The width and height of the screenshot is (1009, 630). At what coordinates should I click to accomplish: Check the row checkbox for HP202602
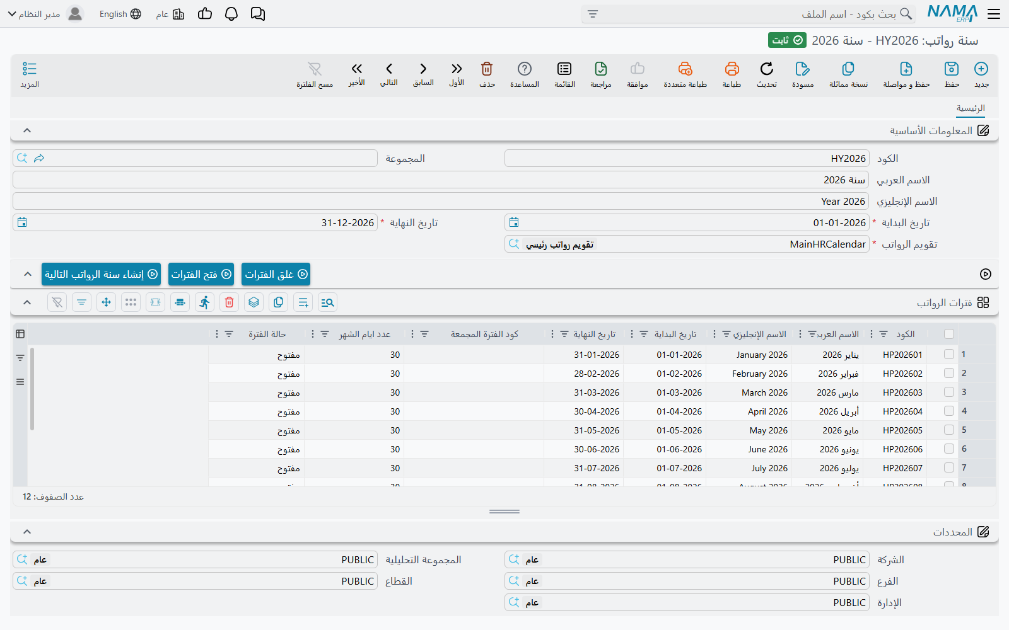pos(949,374)
